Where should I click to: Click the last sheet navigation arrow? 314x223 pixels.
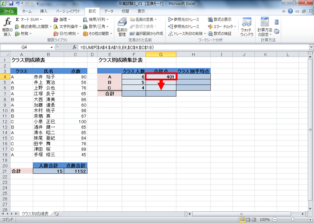pos(16,214)
